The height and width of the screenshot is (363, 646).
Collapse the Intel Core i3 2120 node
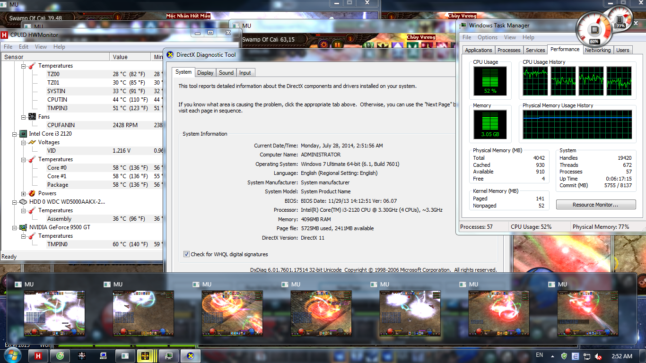15,134
